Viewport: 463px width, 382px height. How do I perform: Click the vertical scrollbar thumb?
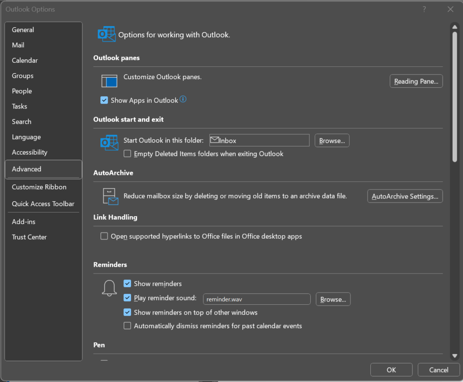[x=455, y=97]
